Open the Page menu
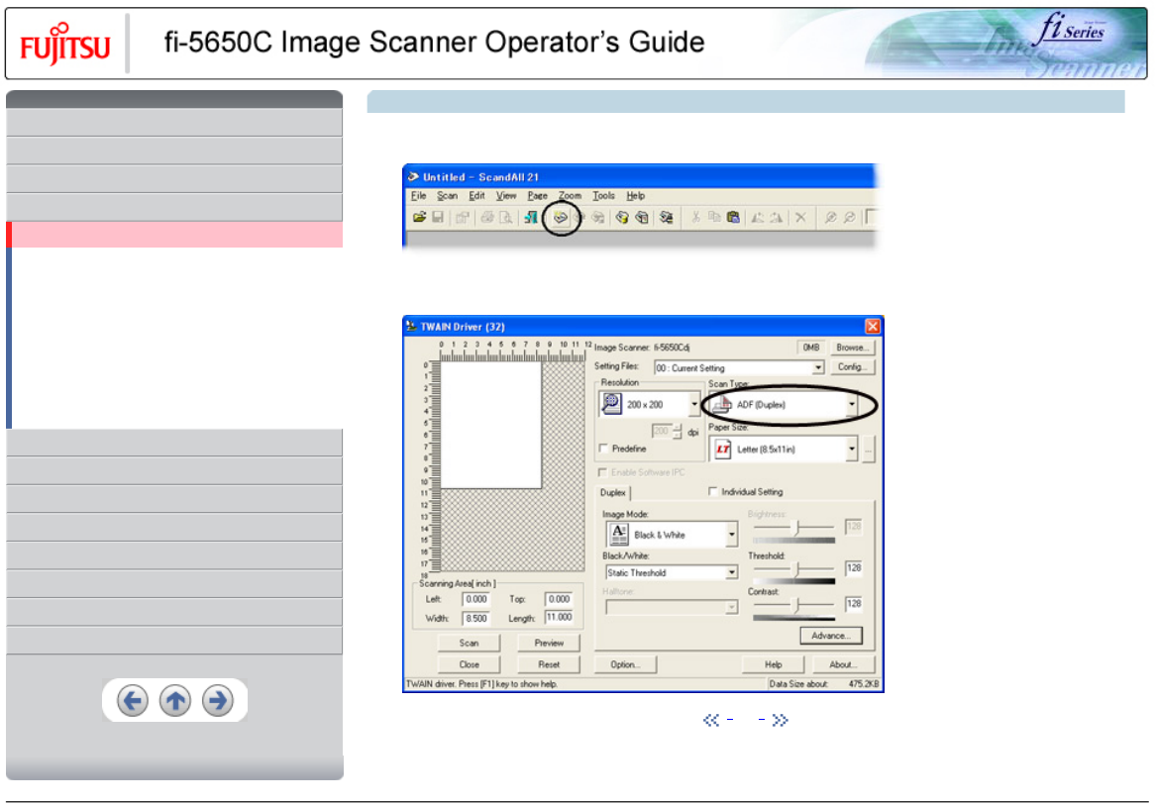Image resolution: width=1155 pixels, height=805 pixels. click(x=537, y=196)
